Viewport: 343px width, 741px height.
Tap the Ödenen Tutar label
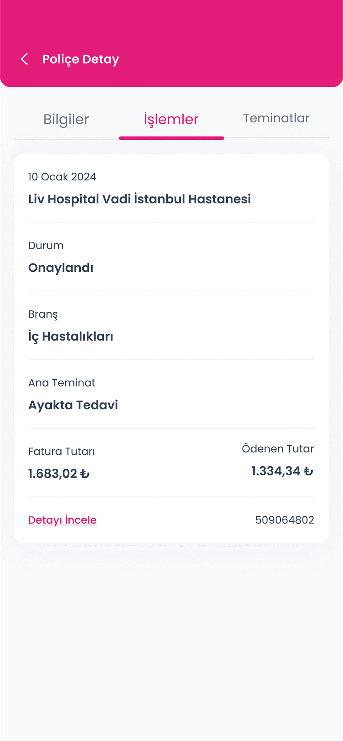(278, 449)
